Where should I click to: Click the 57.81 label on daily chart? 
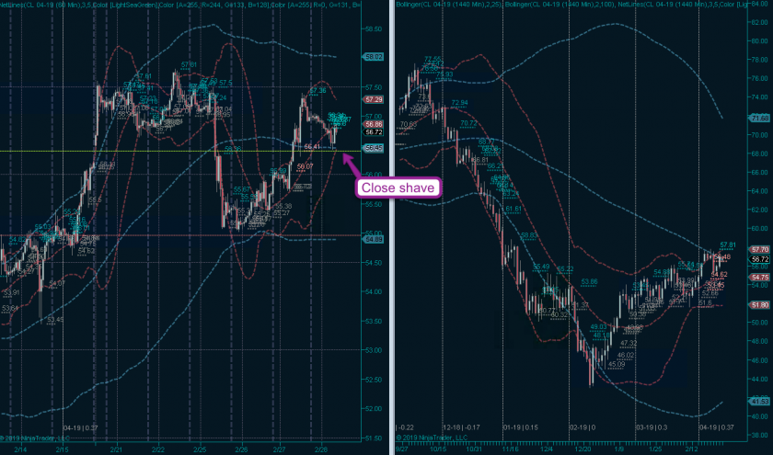[x=728, y=245]
